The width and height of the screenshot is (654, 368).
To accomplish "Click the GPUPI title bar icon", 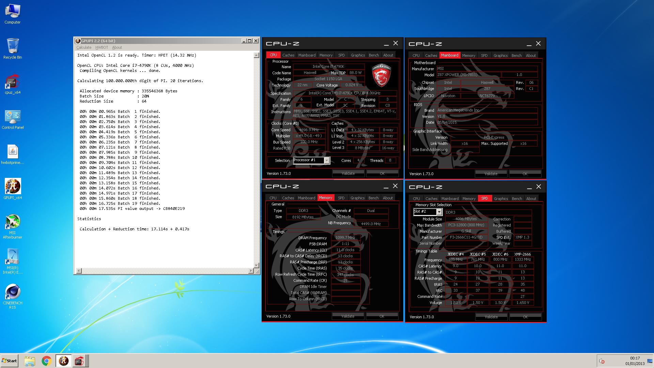I will click(78, 41).
